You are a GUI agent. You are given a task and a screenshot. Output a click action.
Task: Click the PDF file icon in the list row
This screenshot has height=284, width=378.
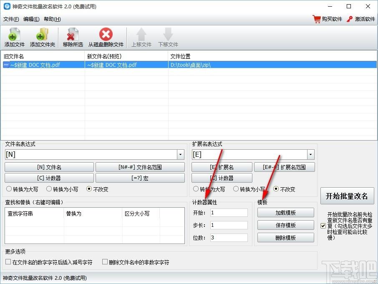tap(6, 65)
